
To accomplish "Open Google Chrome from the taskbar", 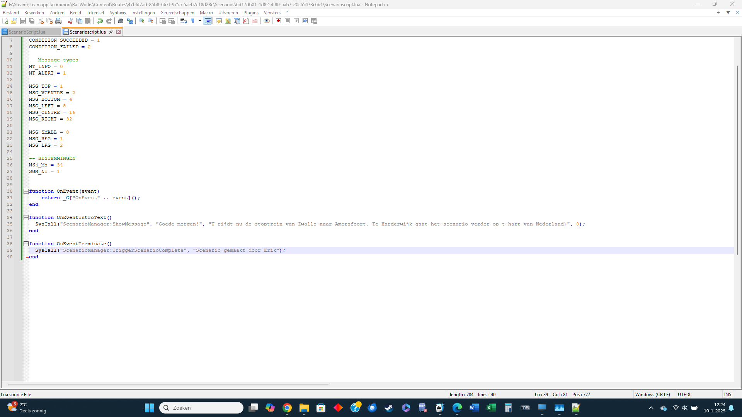I will coord(287,408).
